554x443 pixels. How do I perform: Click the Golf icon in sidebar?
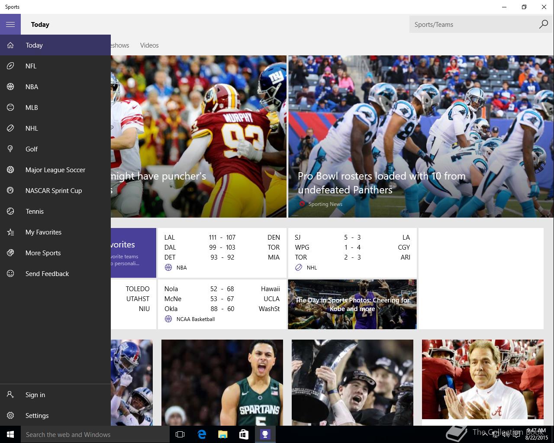click(x=10, y=149)
